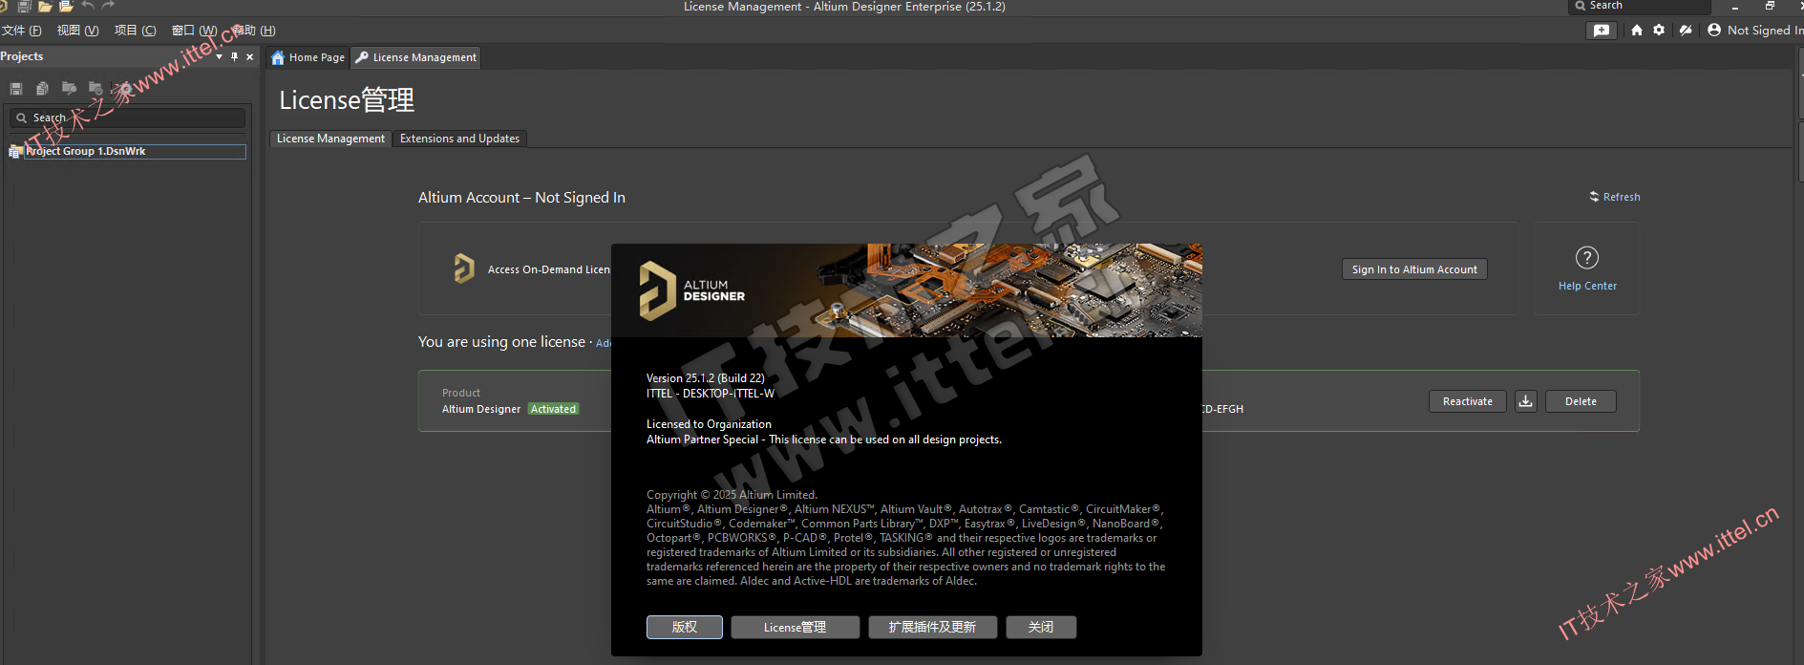Select the License Management document tab
Image resolution: width=1804 pixels, height=665 pixels.
415,57
